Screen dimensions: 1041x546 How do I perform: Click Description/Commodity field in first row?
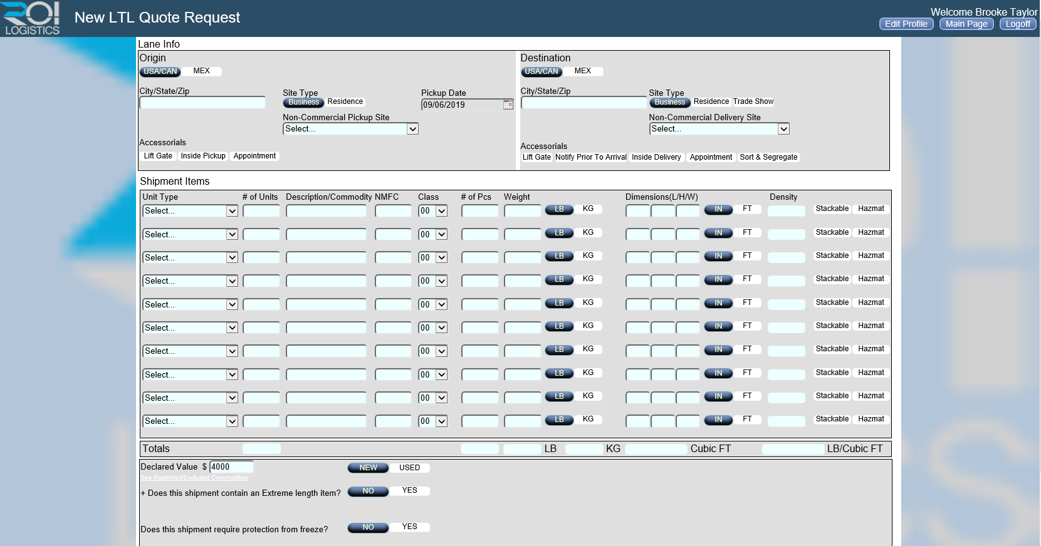[326, 211]
